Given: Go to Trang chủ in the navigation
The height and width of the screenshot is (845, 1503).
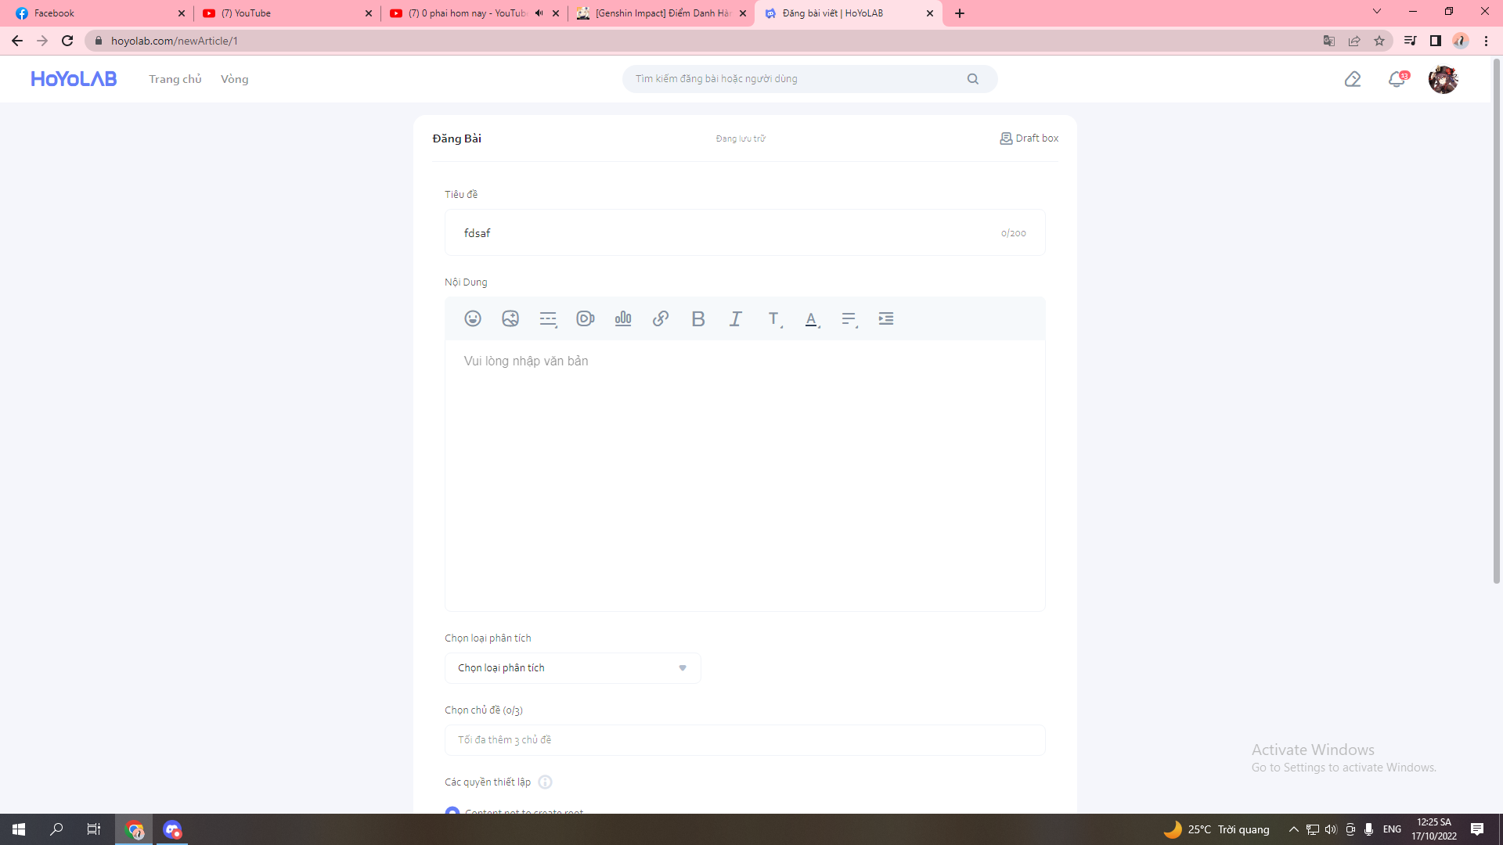Looking at the screenshot, I should (x=175, y=79).
